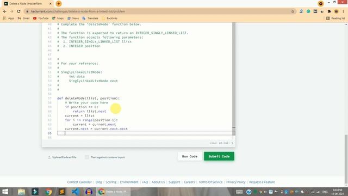Open the Gmail bookmark
The image size is (348, 196).
coord(23,18)
